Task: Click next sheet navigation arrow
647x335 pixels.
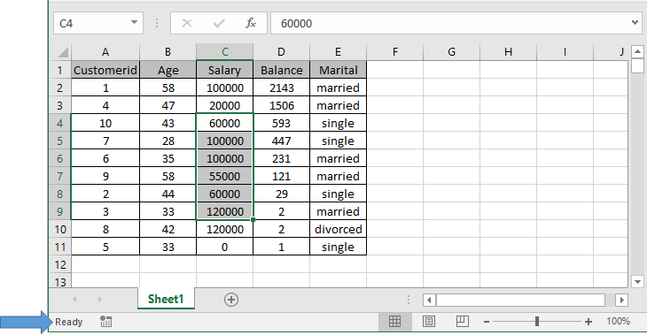Action: click(100, 299)
